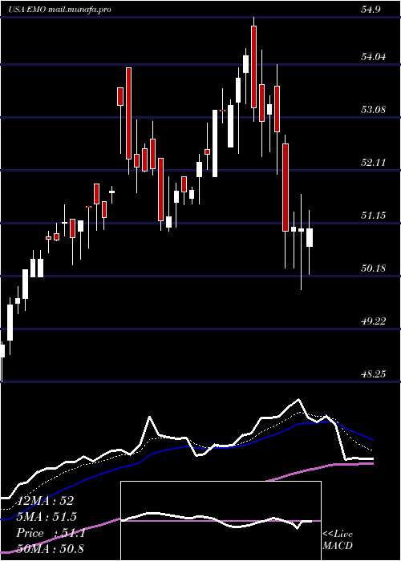This screenshot has height=561, width=401.
Task: Select the 54.9 price axis label
Action: (x=371, y=10)
